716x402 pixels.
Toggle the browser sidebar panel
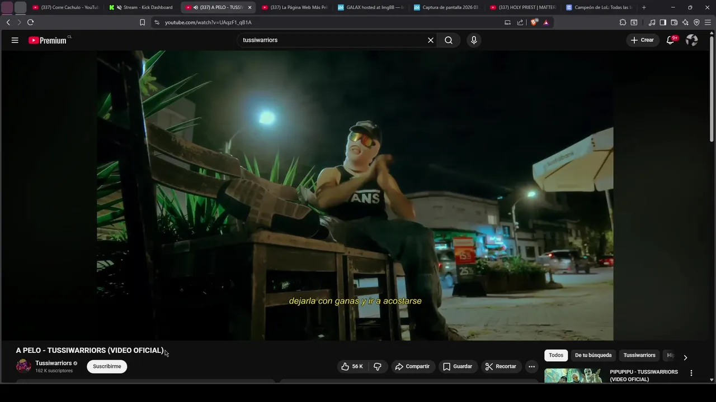pos(663,22)
